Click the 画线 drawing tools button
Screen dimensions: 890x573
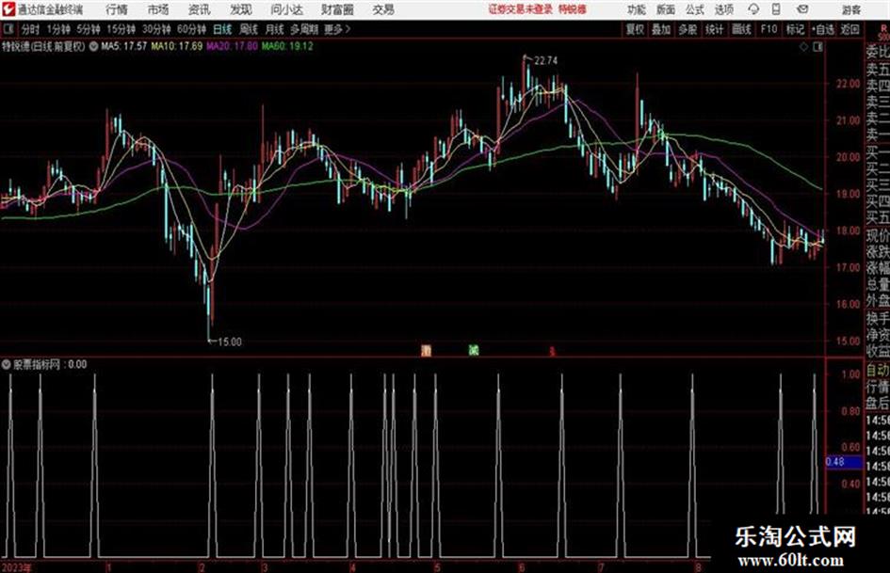tap(741, 29)
